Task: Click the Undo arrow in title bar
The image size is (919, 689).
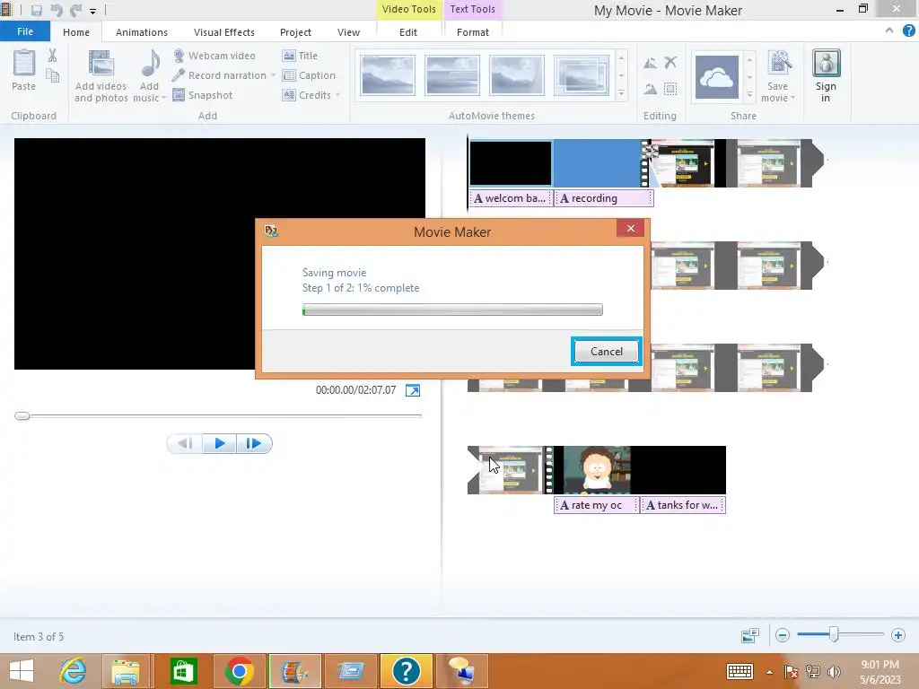Action: click(57, 10)
